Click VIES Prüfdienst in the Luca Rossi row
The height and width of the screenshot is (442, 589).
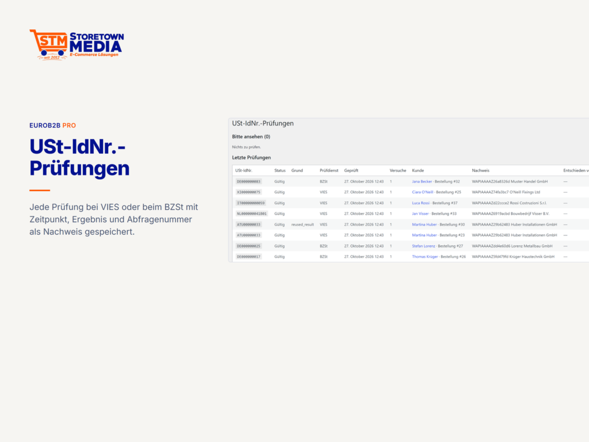tap(323, 203)
